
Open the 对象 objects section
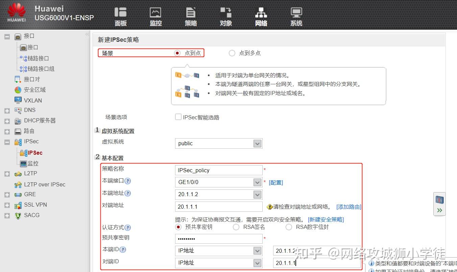[x=226, y=16]
